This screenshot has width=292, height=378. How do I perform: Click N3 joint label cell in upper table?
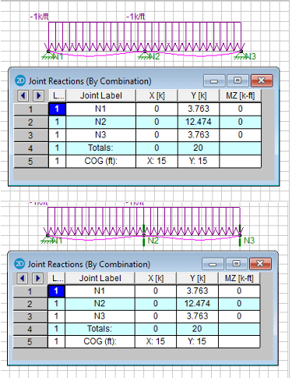100,135
